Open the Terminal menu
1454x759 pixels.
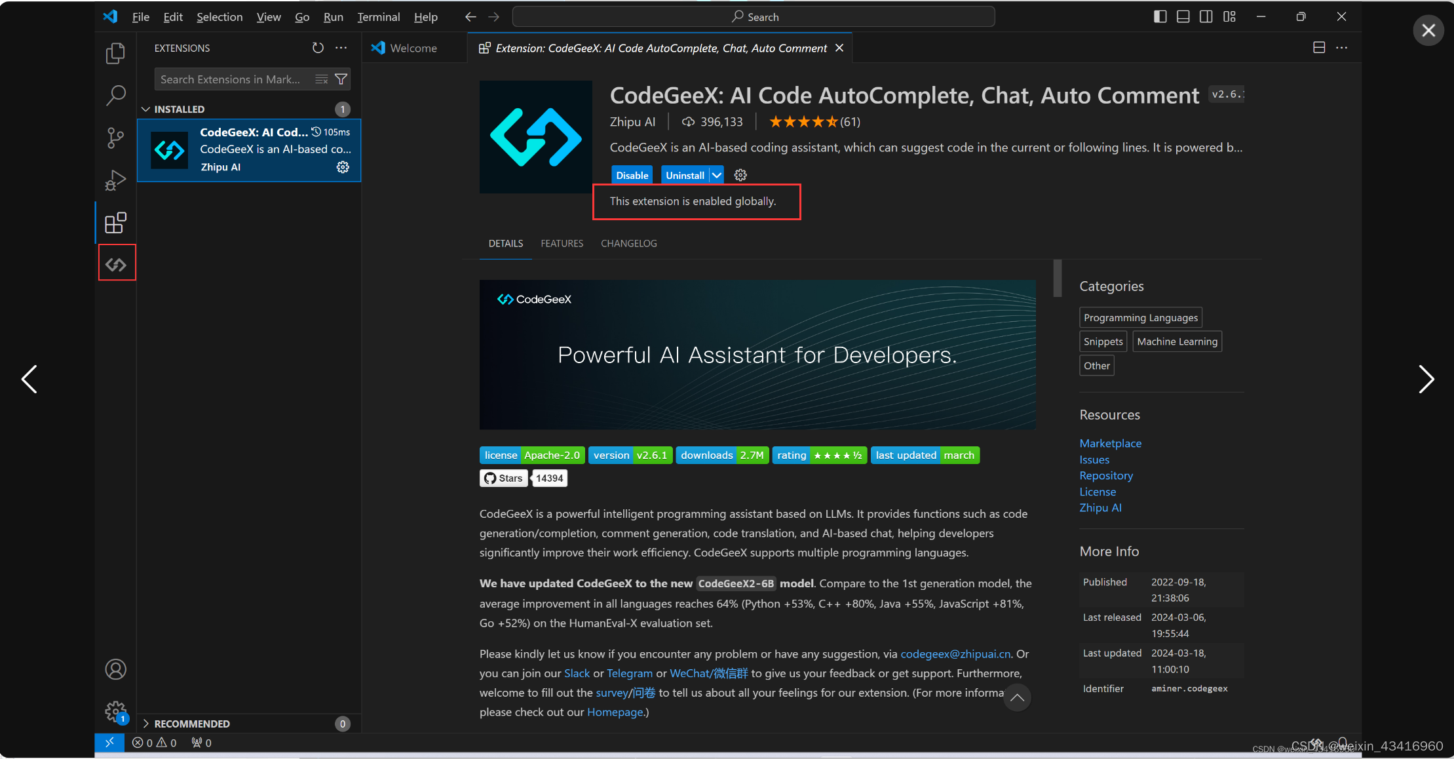(378, 17)
